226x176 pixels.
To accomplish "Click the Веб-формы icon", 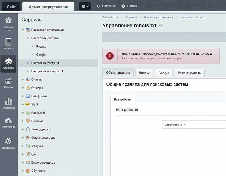I will pyautogui.click(x=28, y=96).
